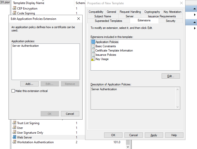
Task: Click description box scroll down arrow
Action: click(x=177, y=107)
